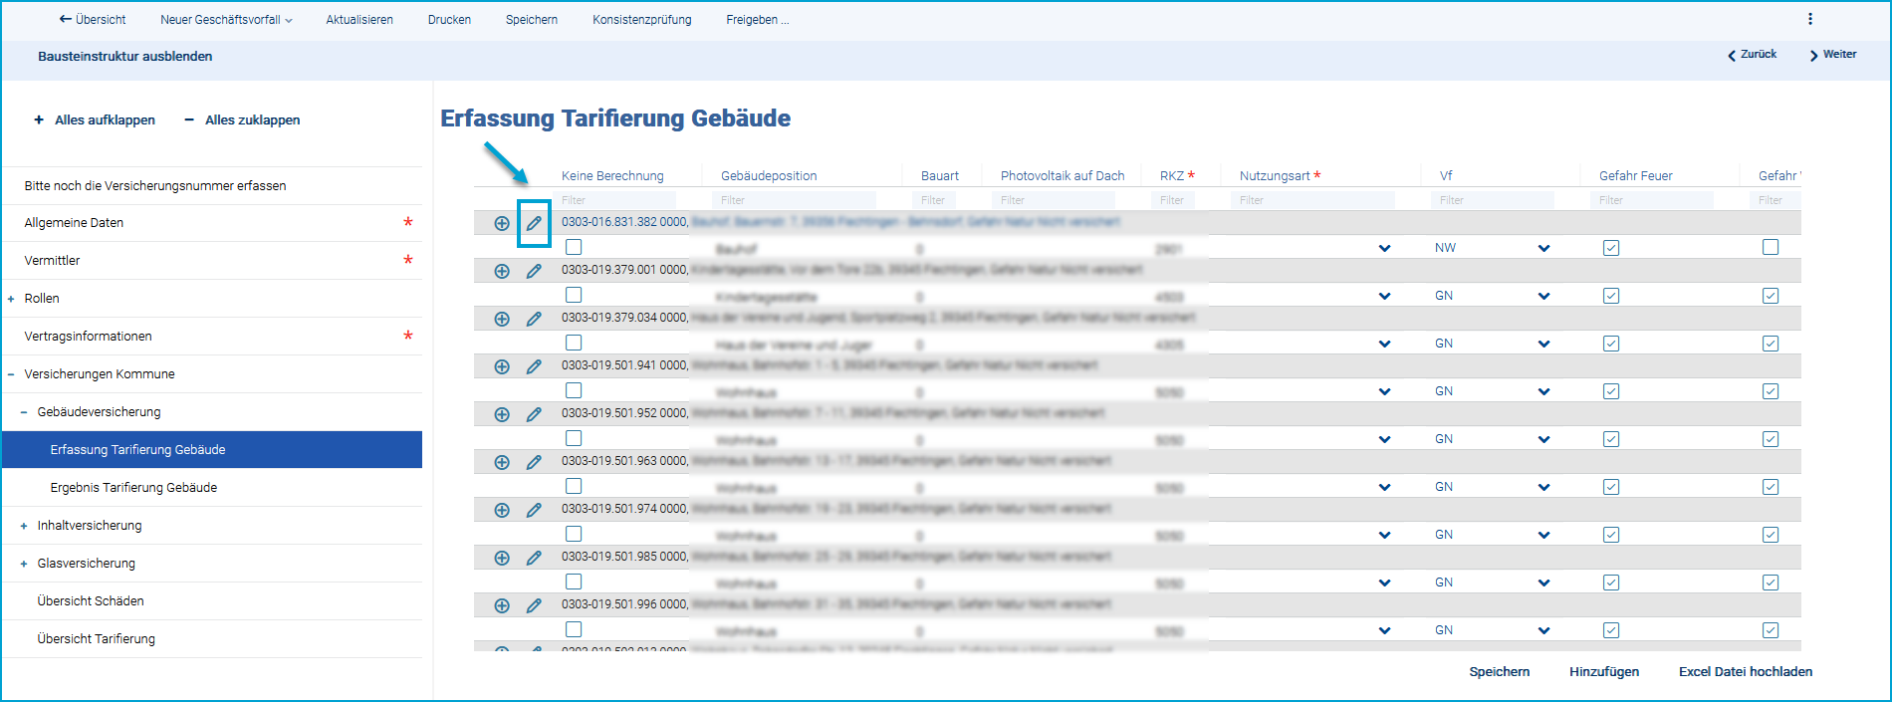Select Ergebnis Tarifierung Gebäude in the sidebar

[x=133, y=488]
